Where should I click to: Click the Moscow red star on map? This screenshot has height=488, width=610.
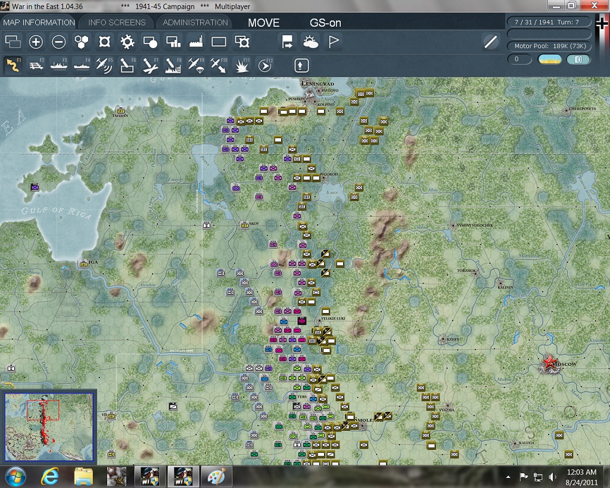click(x=549, y=363)
